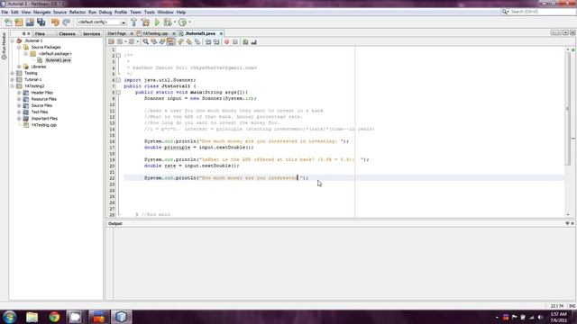The image size is (577, 324).
Task: Switch to Start Page tab
Action: [x=117, y=33]
